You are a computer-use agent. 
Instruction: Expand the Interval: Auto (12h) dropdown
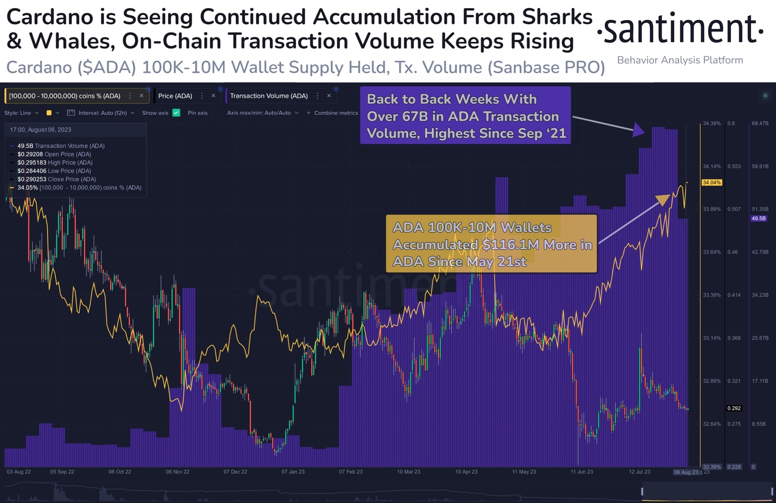coord(106,113)
